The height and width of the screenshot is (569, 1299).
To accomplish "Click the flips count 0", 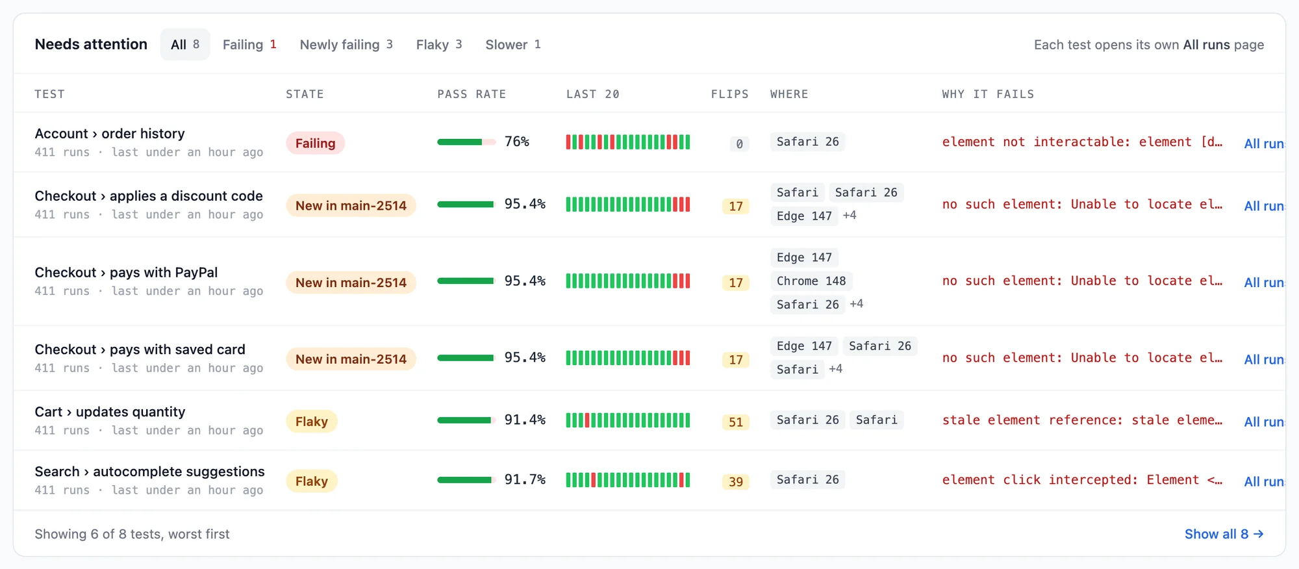I will 739,144.
